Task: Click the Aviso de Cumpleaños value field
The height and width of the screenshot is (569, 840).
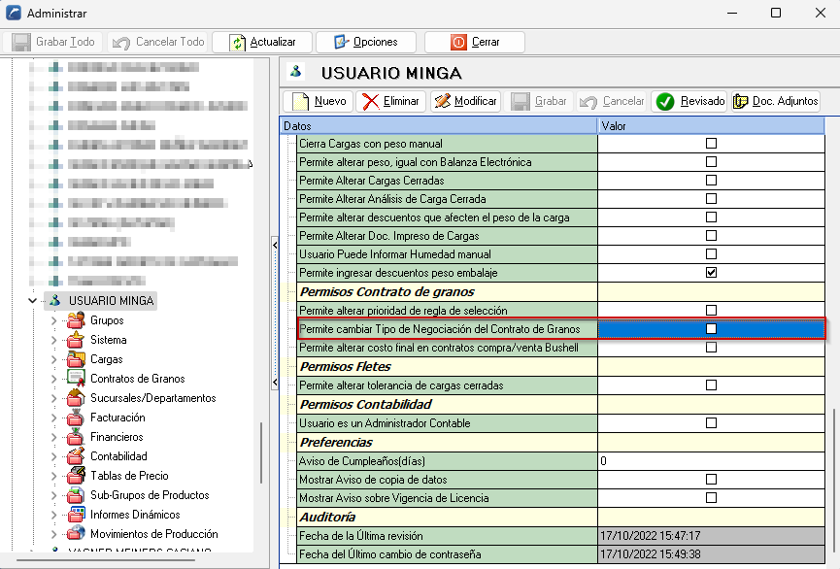Action: pos(711,461)
